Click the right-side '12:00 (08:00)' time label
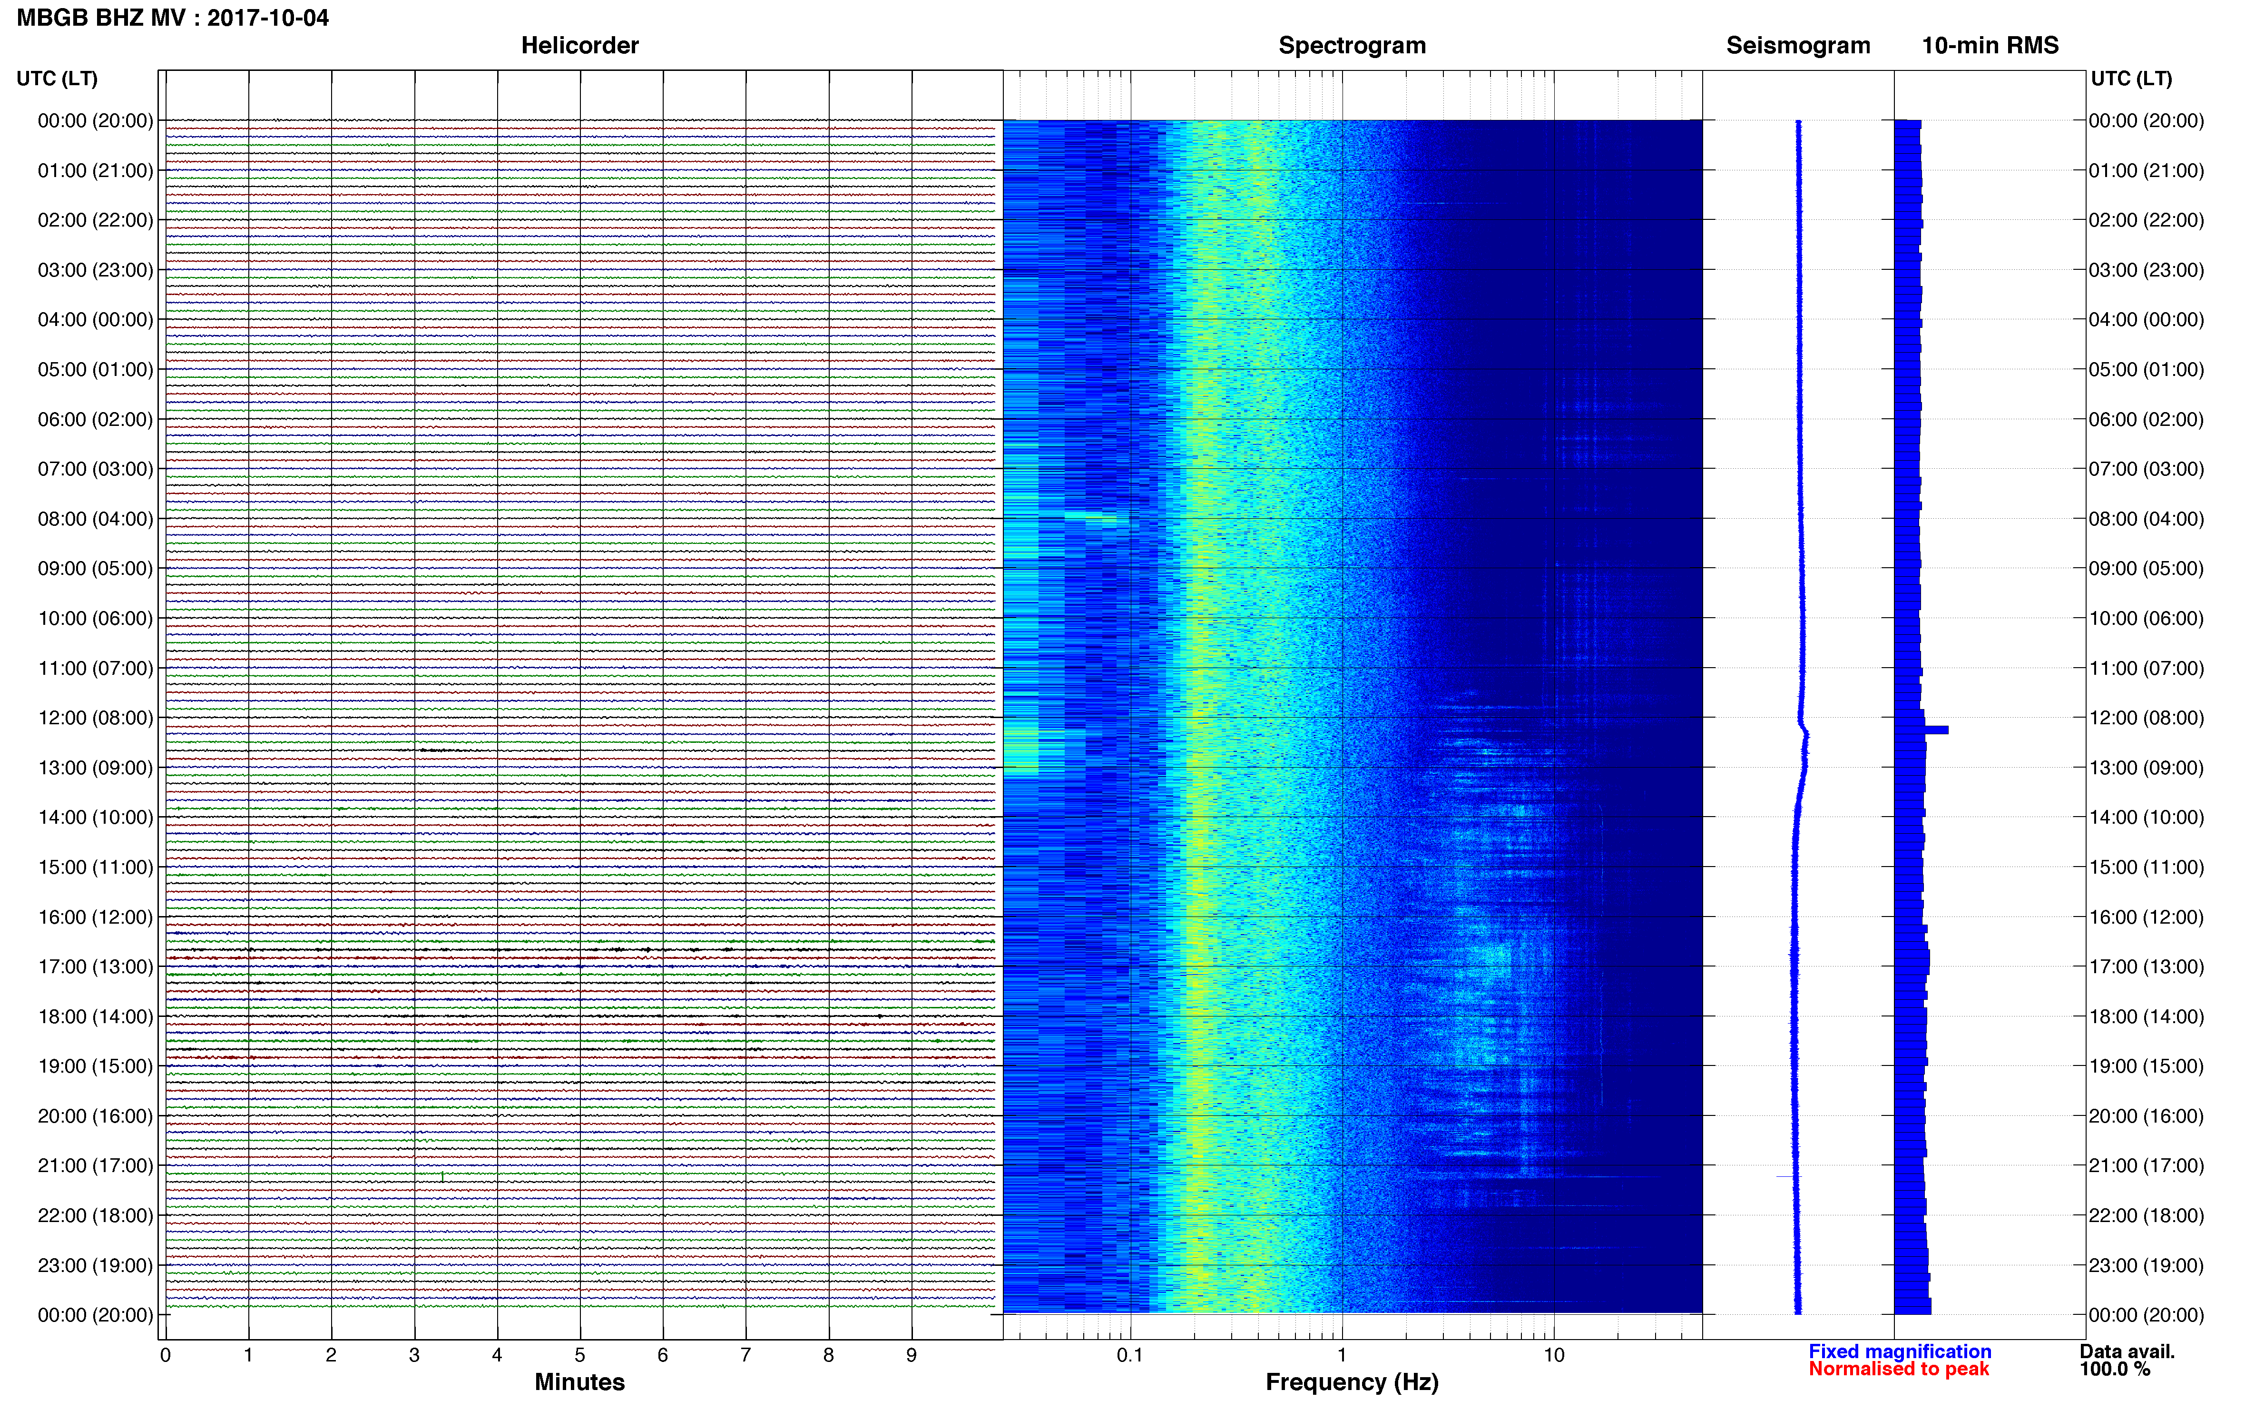The image size is (2255, 1410). click(2146, 718)
